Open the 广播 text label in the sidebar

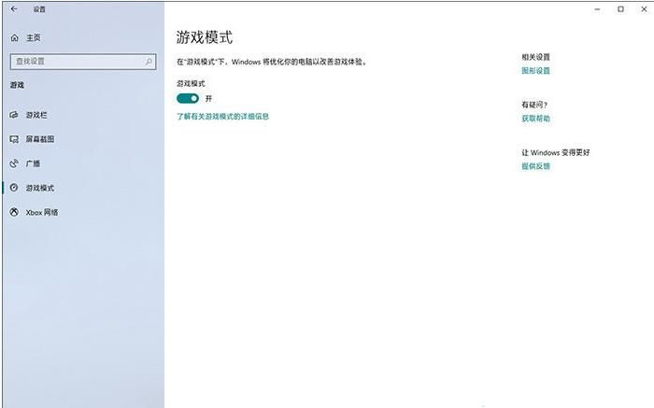pos(33,163)
